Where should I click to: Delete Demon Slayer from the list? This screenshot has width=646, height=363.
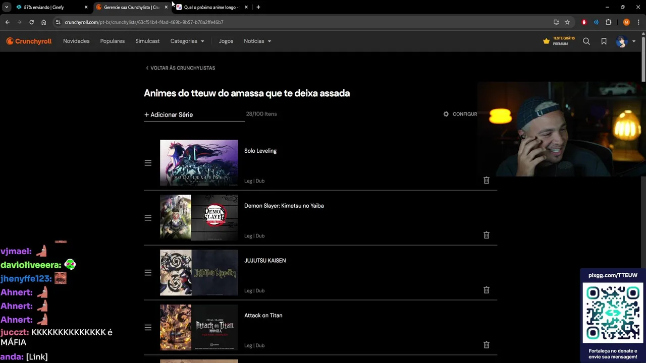tap(487, 235)
